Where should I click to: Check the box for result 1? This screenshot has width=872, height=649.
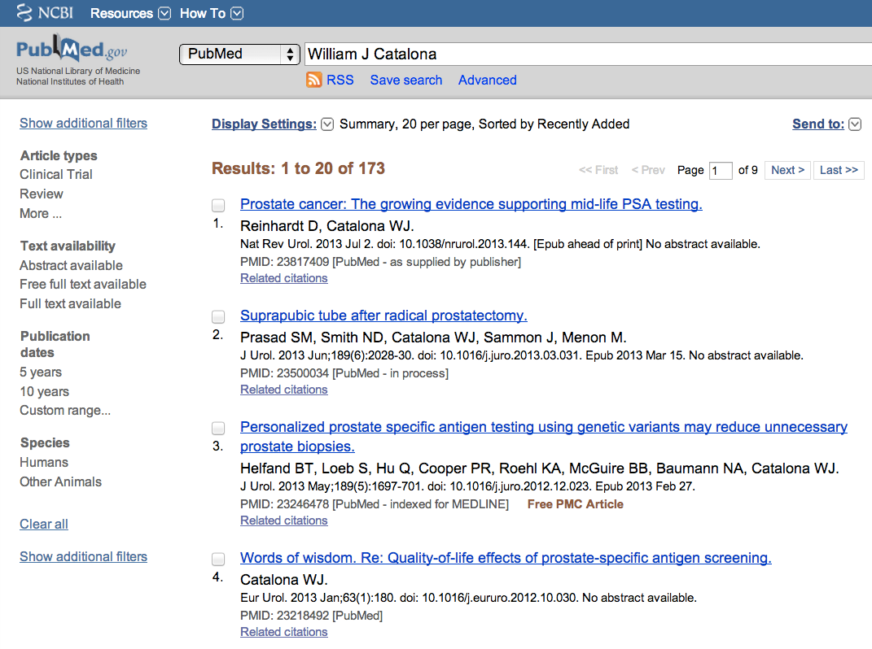point(218,205)
